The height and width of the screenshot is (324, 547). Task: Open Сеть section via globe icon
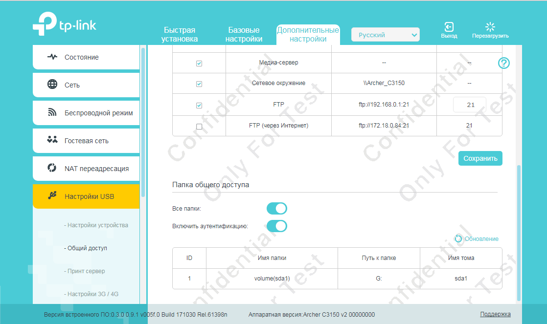[x=52, y=85]
